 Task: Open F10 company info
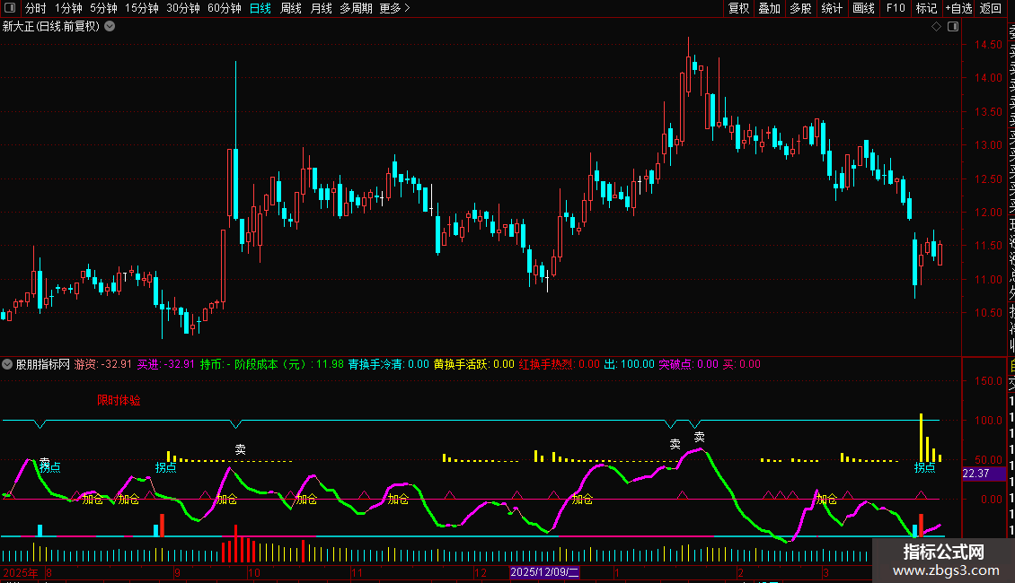896,8
